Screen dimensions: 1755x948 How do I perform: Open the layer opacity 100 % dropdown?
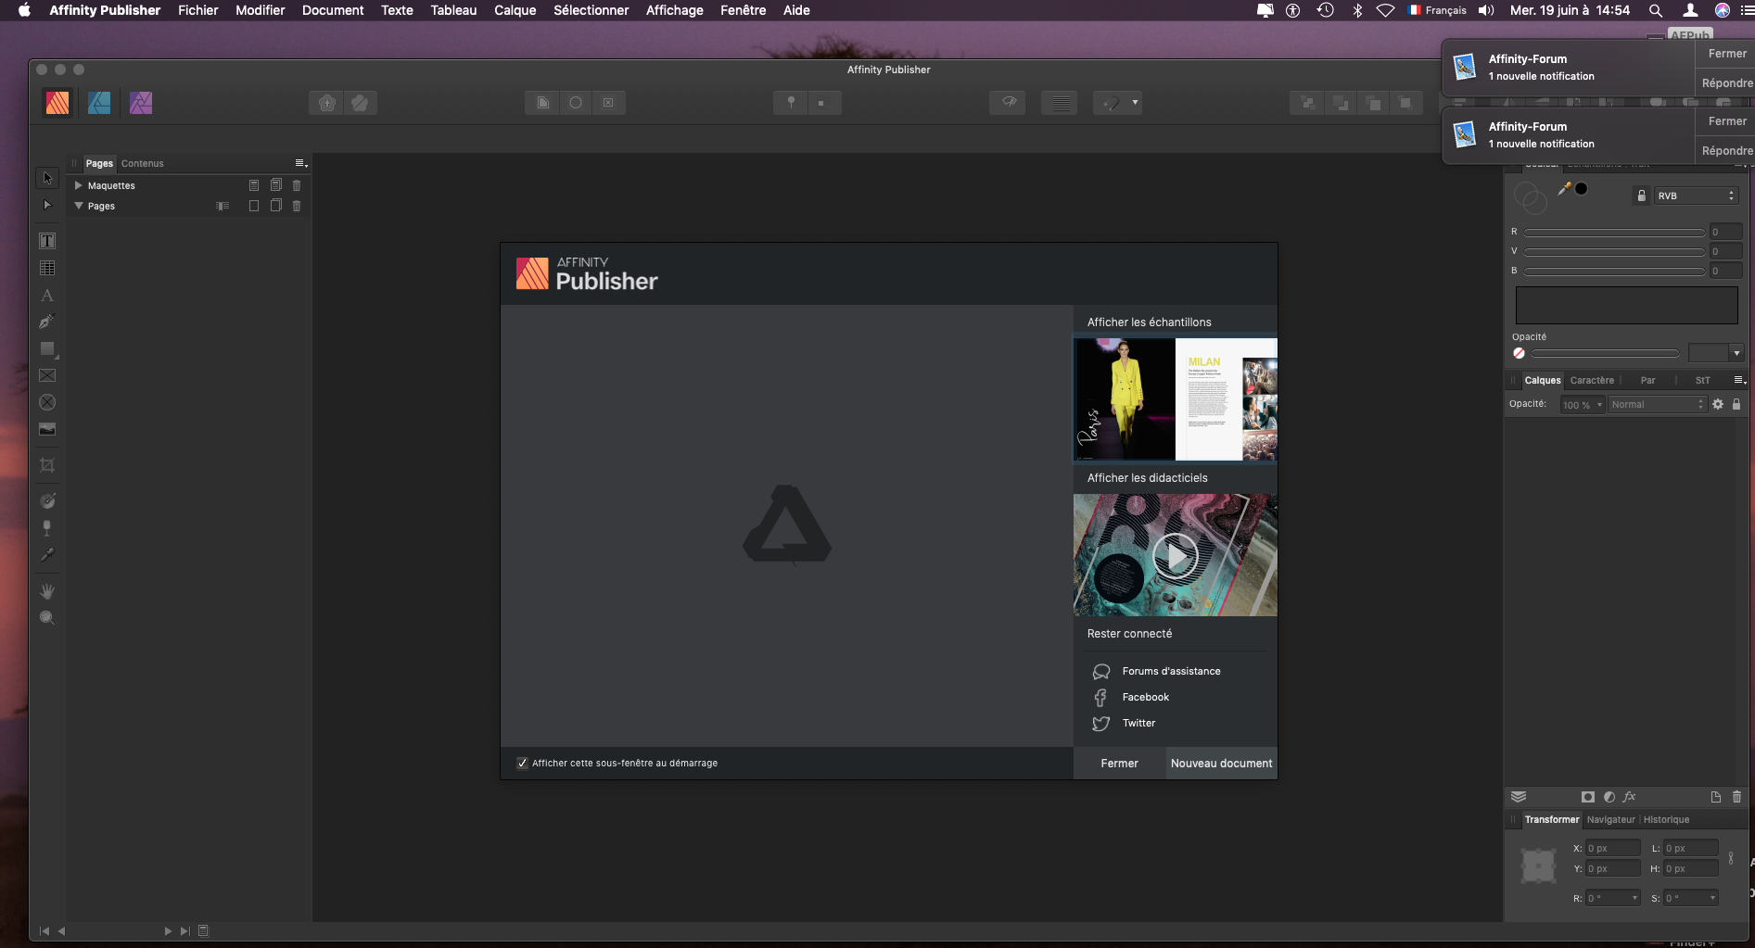(1582, 404)
